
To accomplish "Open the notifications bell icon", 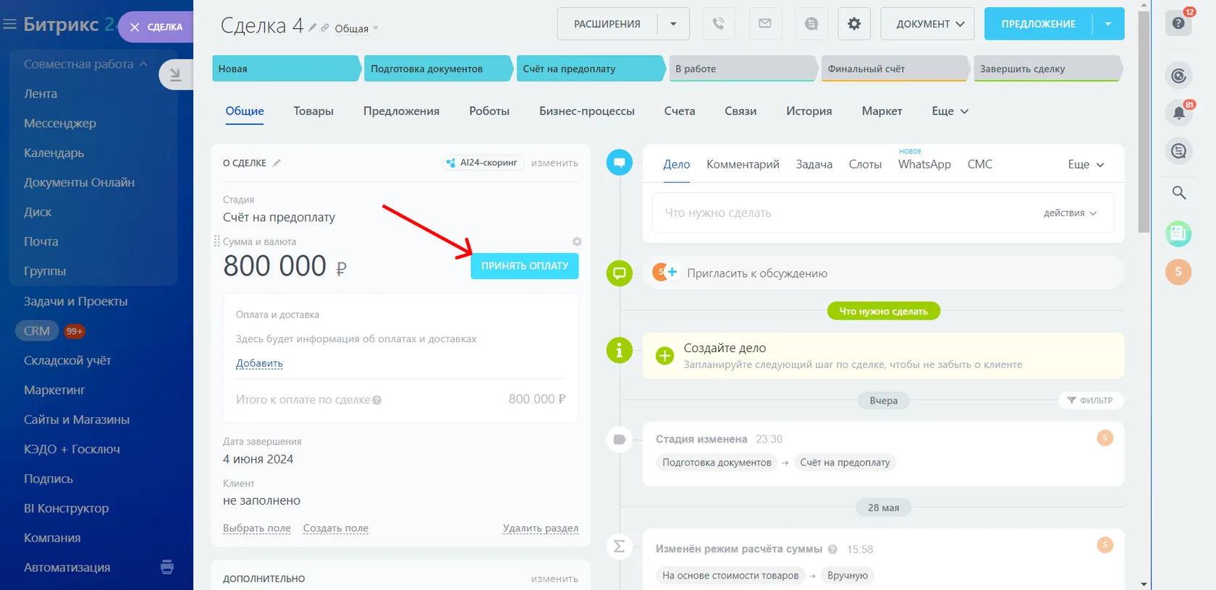I will coord(1179,113).
